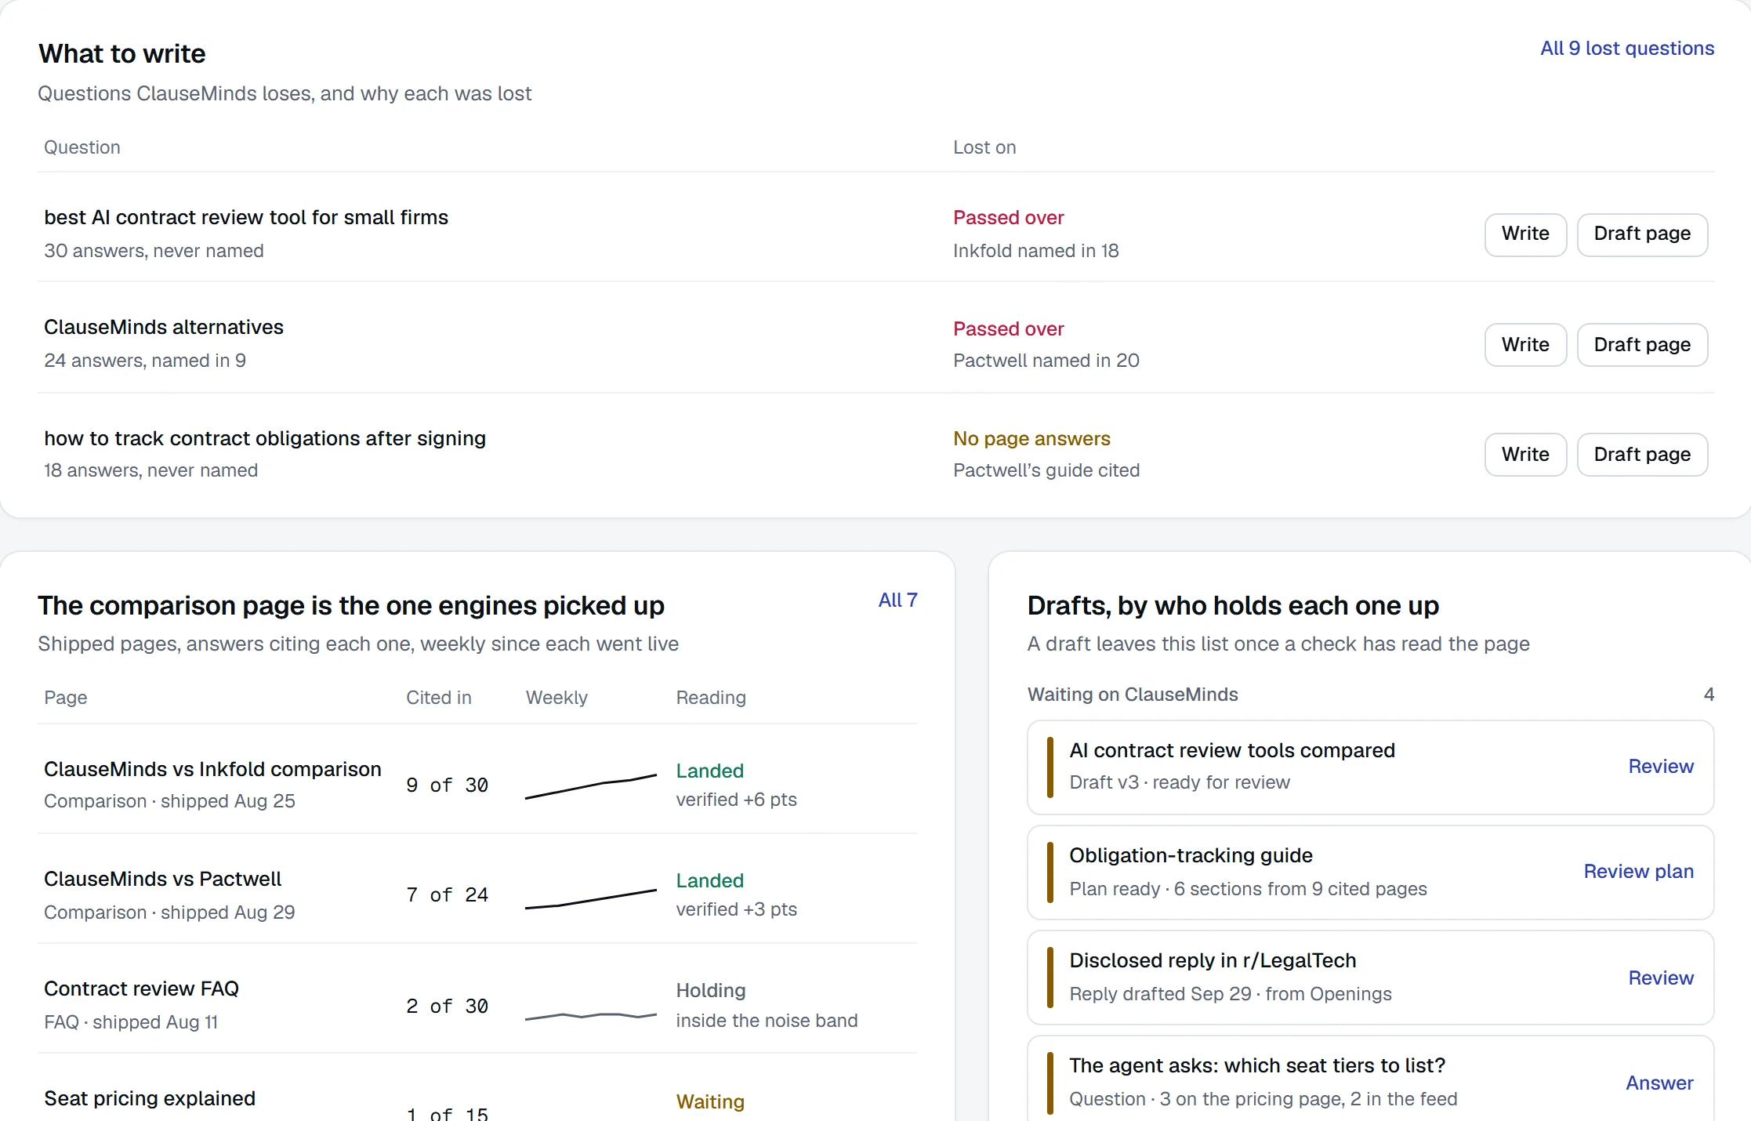Click Review plan for Obligation-tracking guide
1751x1121 pixels.
pos(1638,872)
